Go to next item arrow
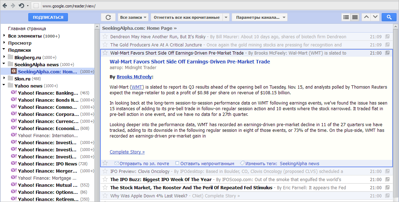The image size is (399, 202). [x=375, y=17]
